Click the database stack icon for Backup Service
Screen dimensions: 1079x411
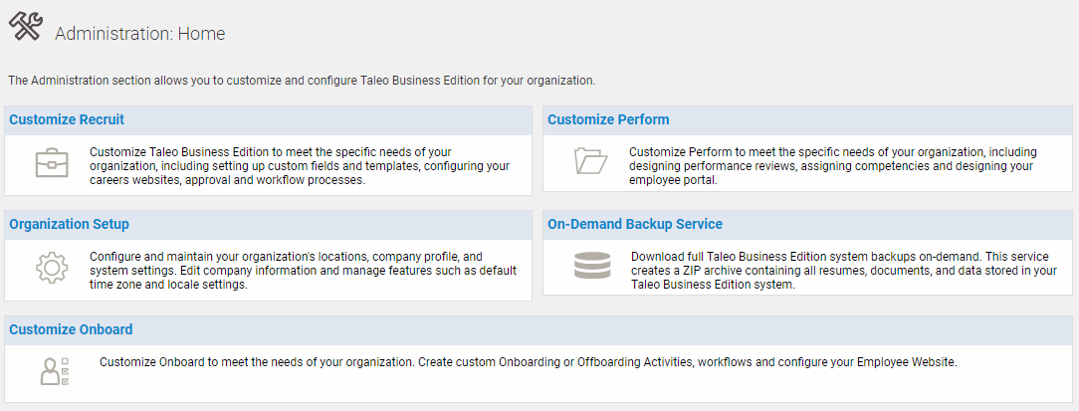tap(592, 267)
